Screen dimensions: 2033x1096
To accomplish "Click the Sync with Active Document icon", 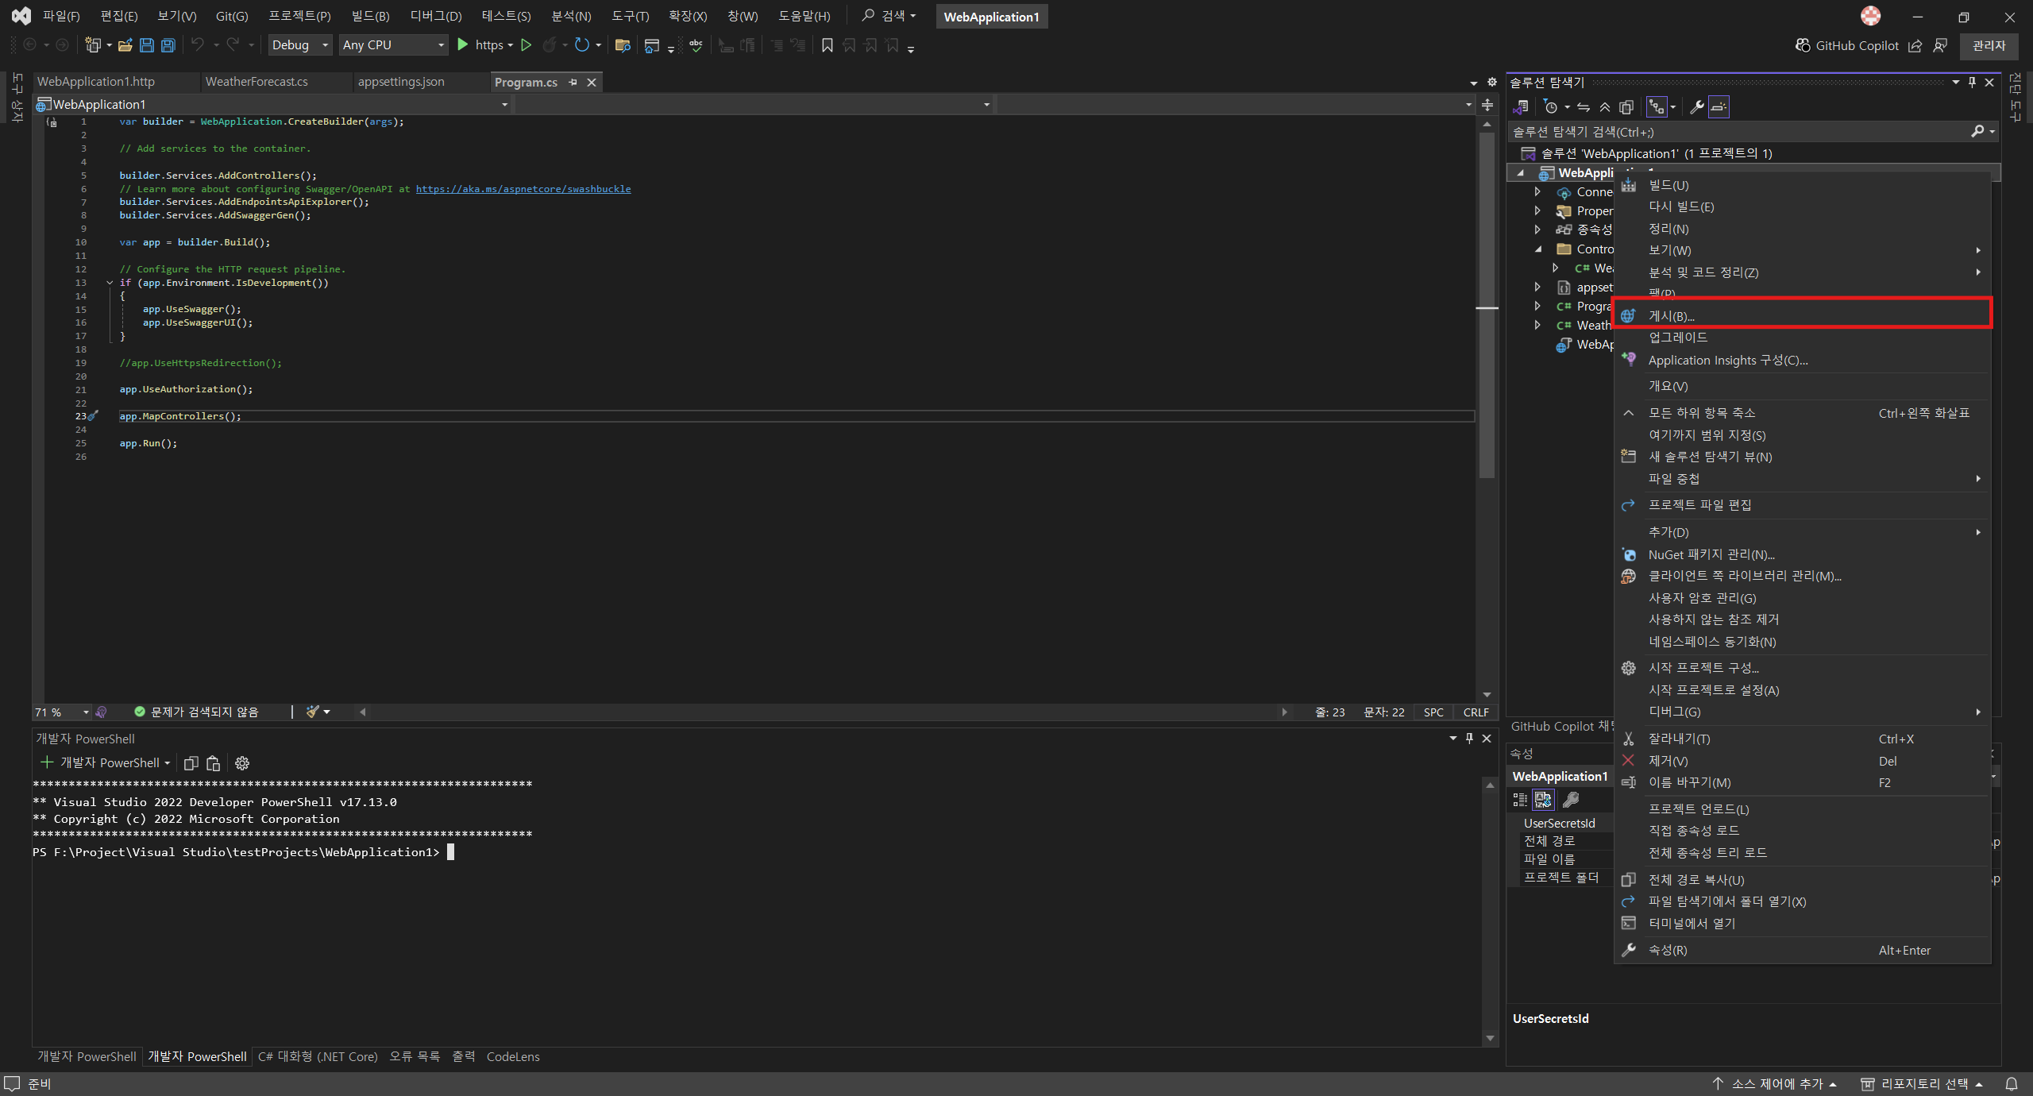I will (x=1583, y=106).
